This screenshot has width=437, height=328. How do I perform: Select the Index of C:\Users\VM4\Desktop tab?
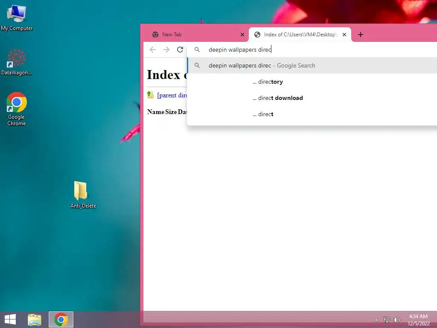tap(300, 35)
